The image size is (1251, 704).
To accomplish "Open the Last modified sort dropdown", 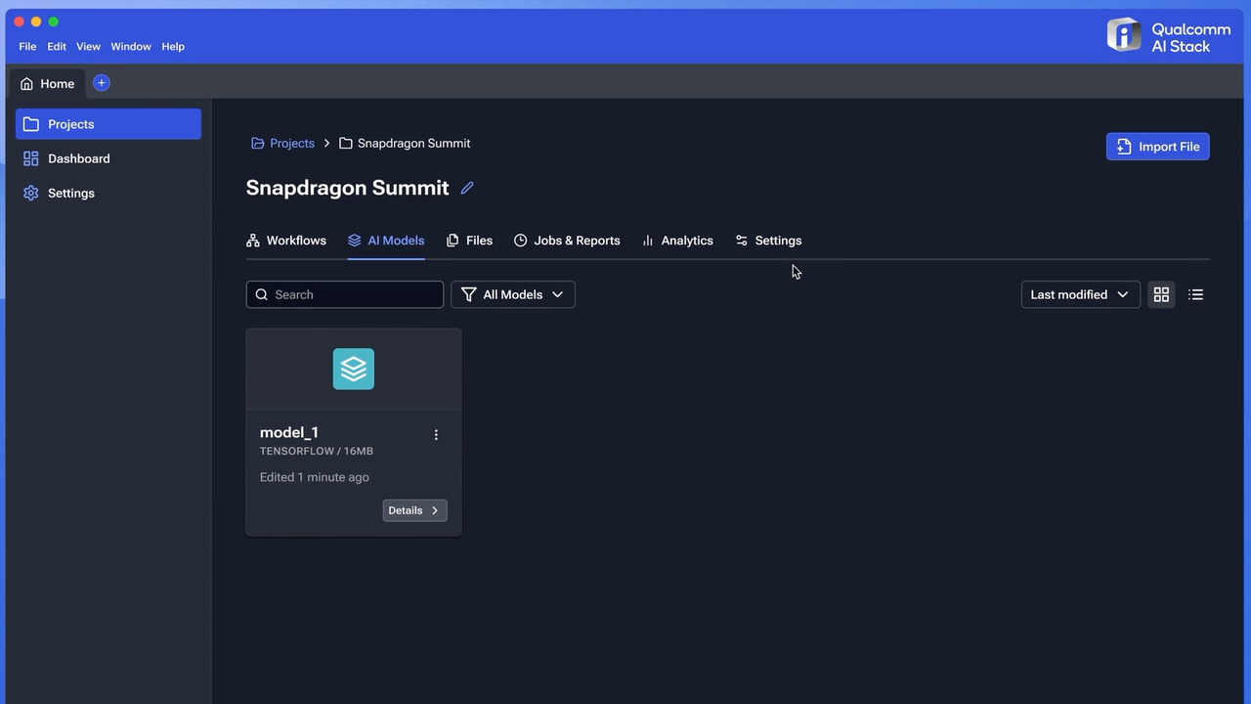I will click(1080, 294).
